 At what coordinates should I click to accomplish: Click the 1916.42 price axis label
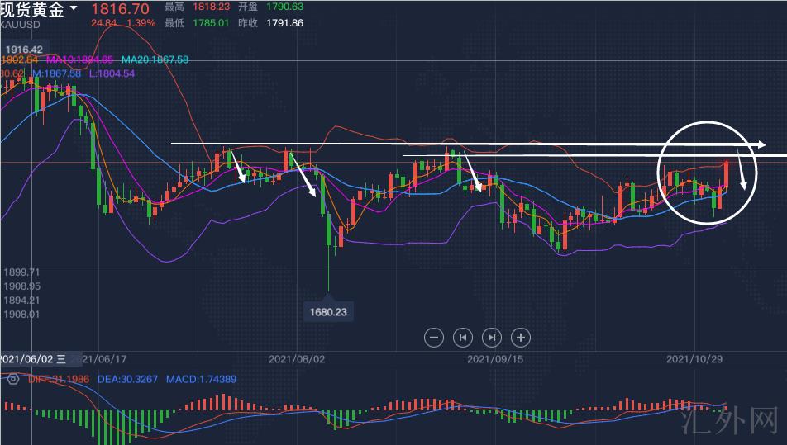coord(23,49)
